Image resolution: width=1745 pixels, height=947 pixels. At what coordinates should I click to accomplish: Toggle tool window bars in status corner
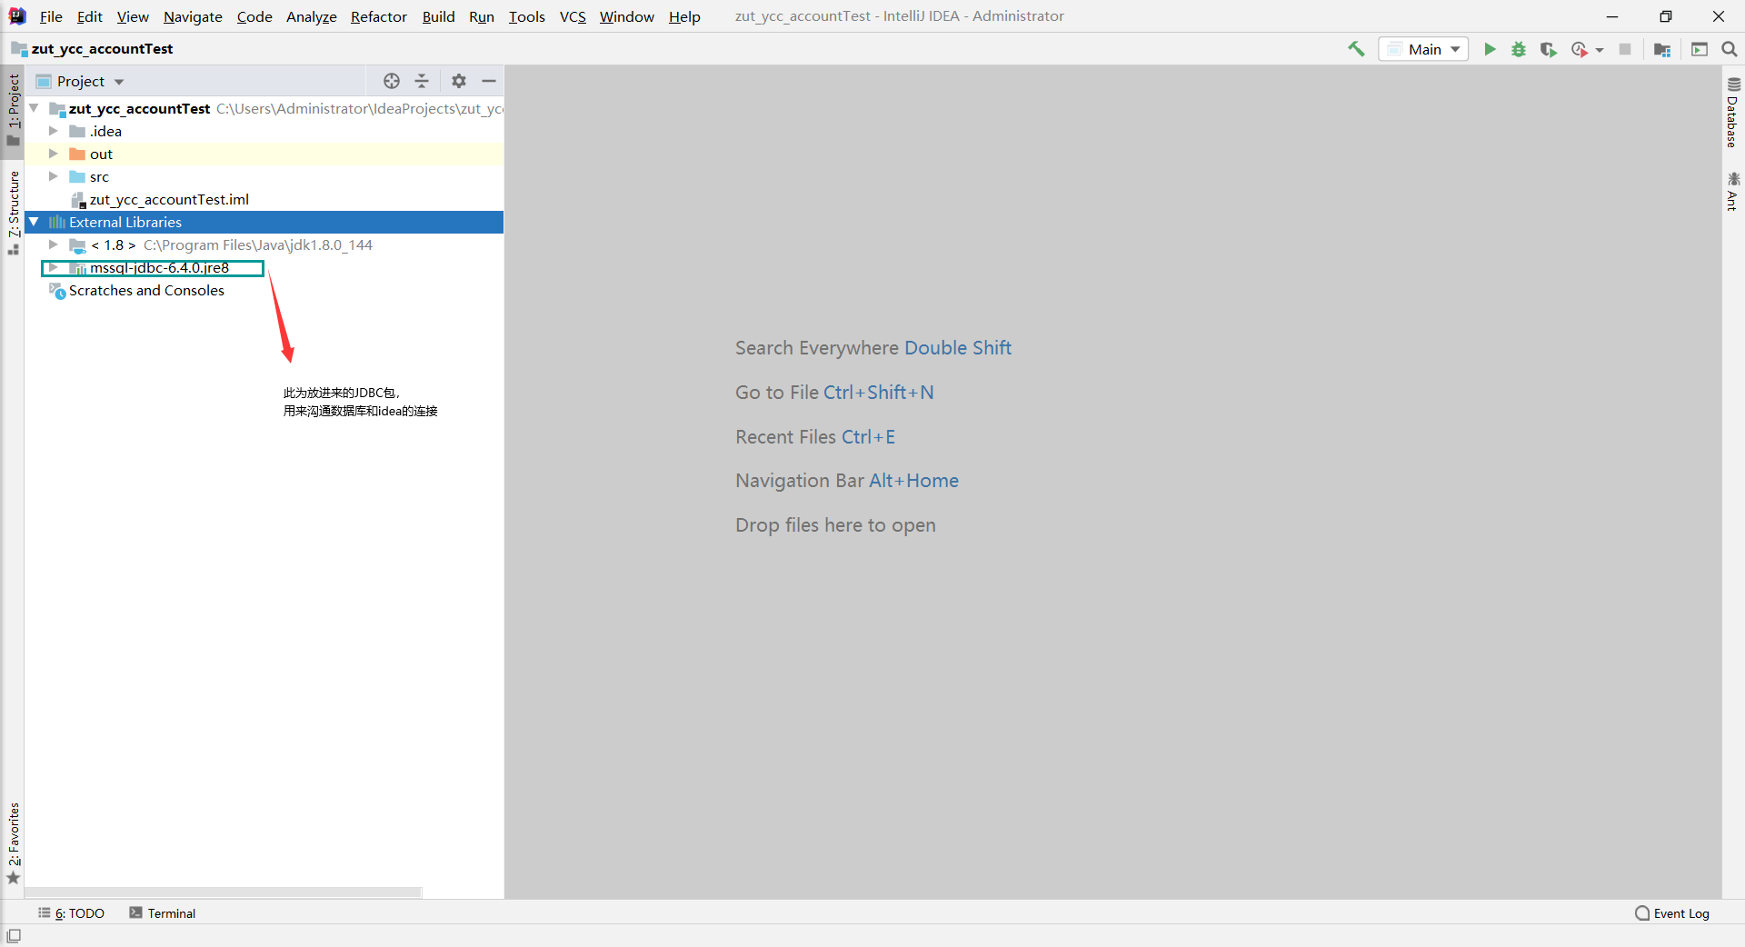(x=14, y=935)
